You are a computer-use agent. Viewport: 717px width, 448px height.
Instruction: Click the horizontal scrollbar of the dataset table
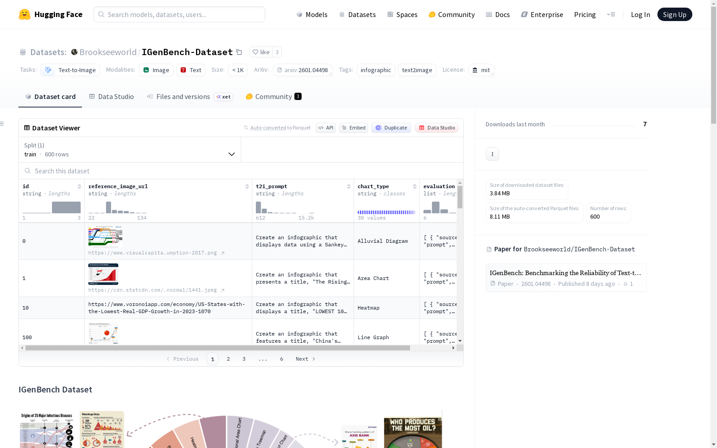[x=218, y=348]
